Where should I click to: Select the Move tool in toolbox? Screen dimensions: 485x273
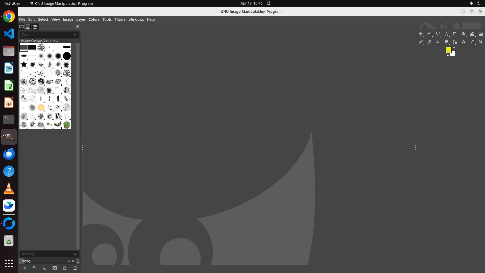[420, 34]
